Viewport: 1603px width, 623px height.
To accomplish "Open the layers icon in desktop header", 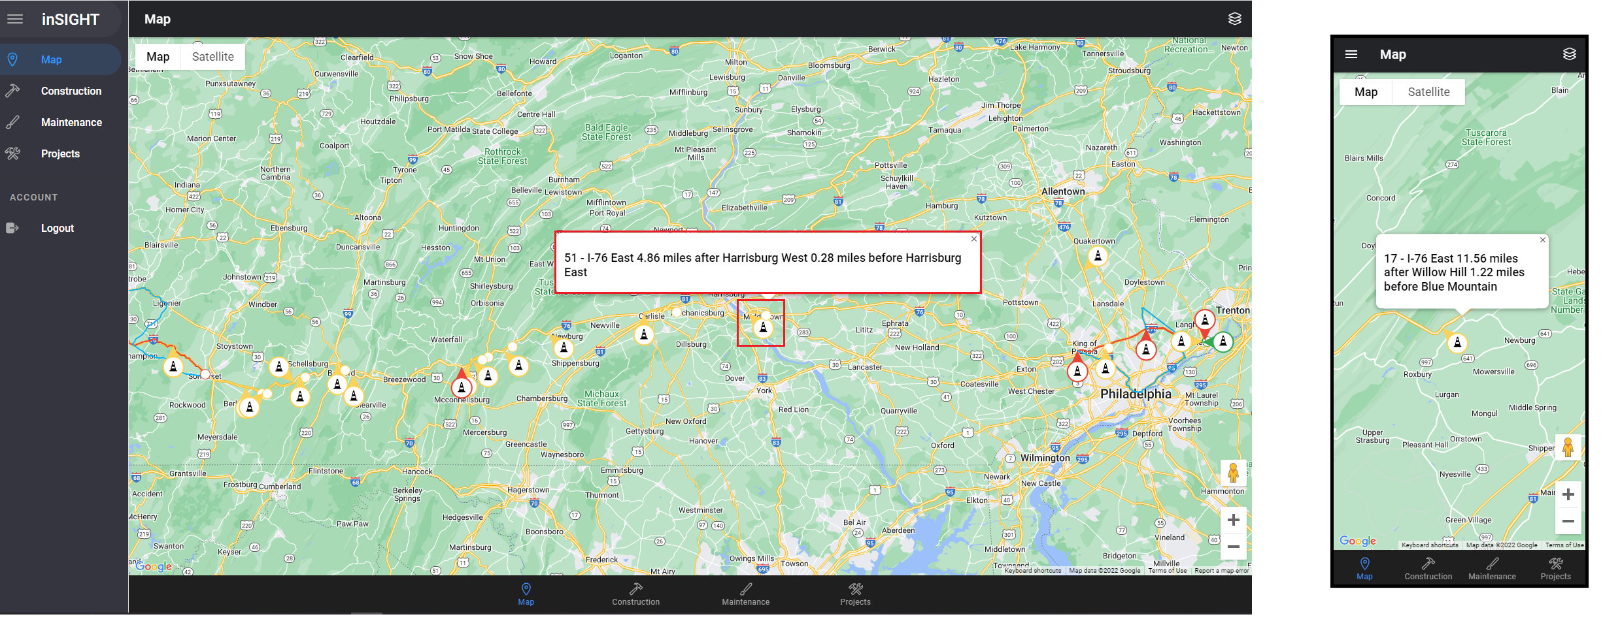I will [x=1234, y=19].
